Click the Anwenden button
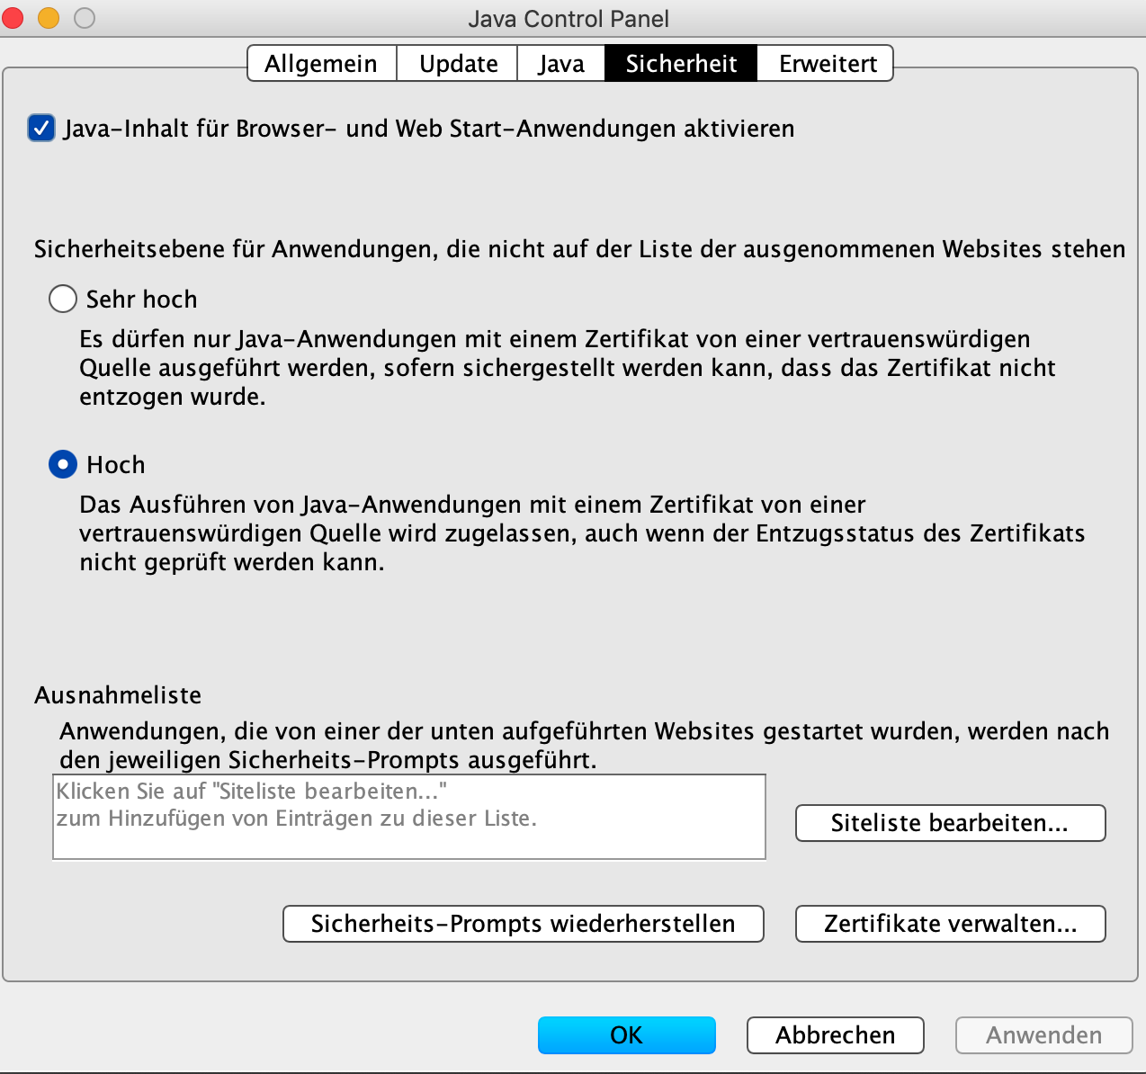Screen dimensions: 1146x1074 click(1044, 1035)
